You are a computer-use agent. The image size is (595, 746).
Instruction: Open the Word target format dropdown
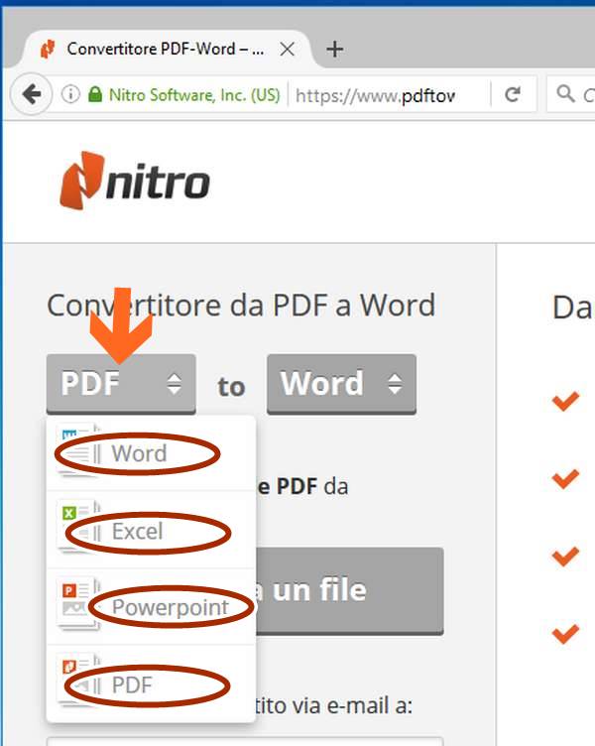point(341,384)
